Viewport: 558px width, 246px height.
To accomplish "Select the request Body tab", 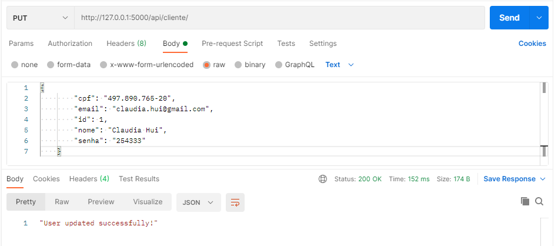I will pyautogui.click(x=175, y=44).
